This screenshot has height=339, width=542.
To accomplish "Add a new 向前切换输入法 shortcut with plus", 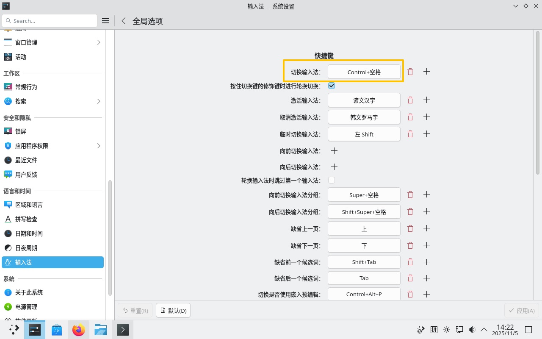I will 334,150.
